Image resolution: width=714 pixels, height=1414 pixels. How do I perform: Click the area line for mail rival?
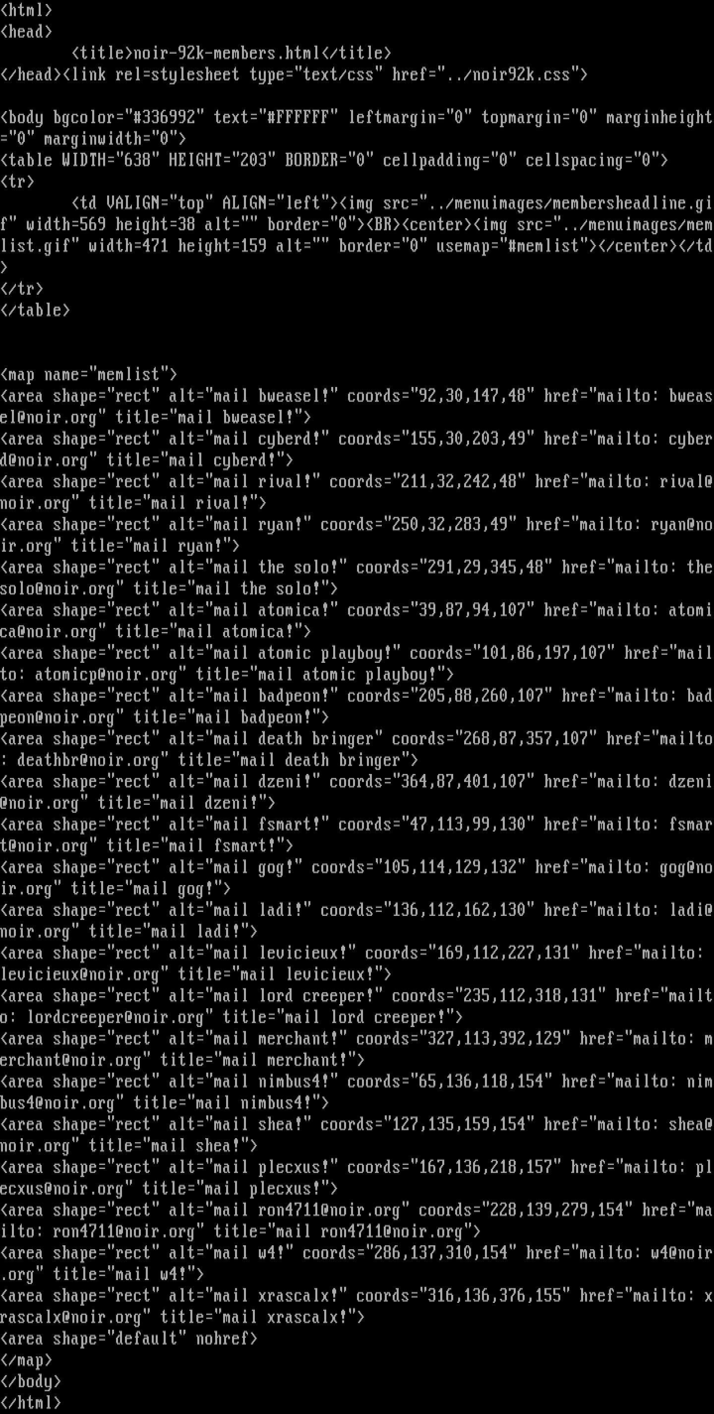point(357,492)
